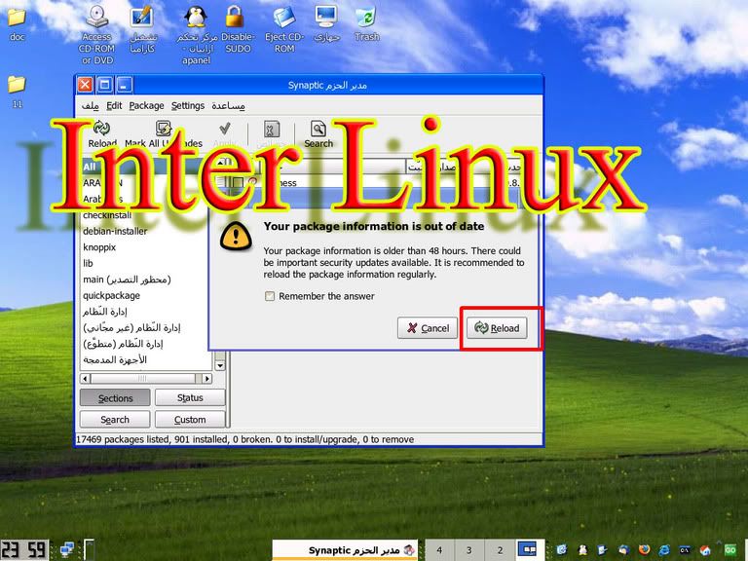Click the status bar packages listed text

click(x=244, y=439)
